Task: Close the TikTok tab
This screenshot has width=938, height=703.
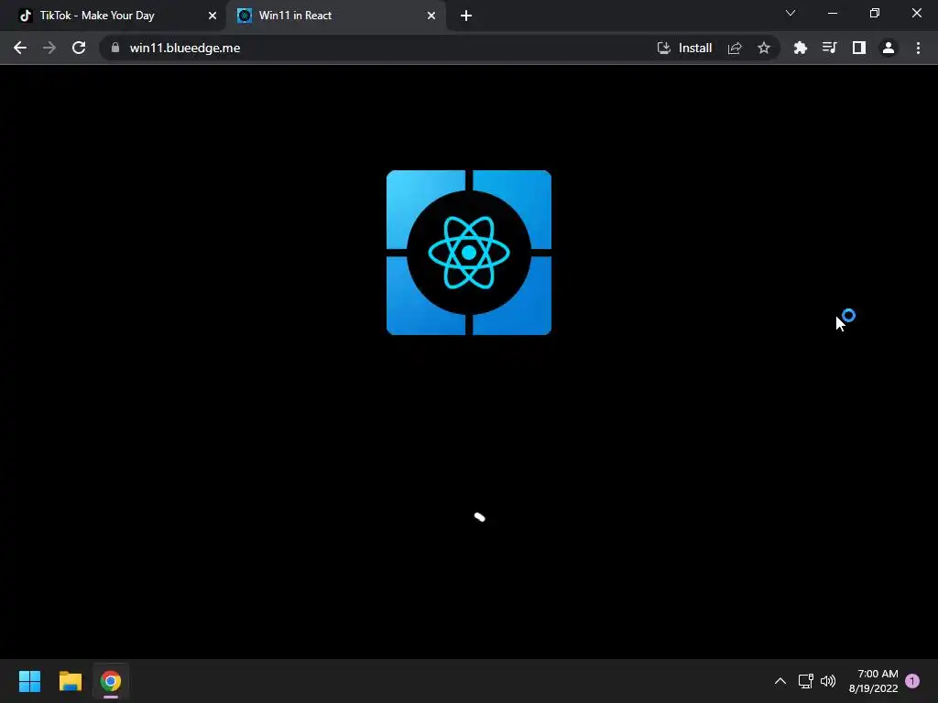Action: 213,16
